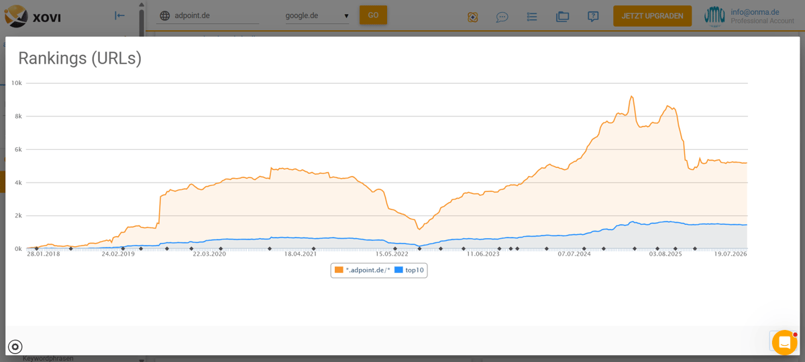Open the checklist tasks icon
This screenshot has height=362, width=805.
(x=532, y=17)
